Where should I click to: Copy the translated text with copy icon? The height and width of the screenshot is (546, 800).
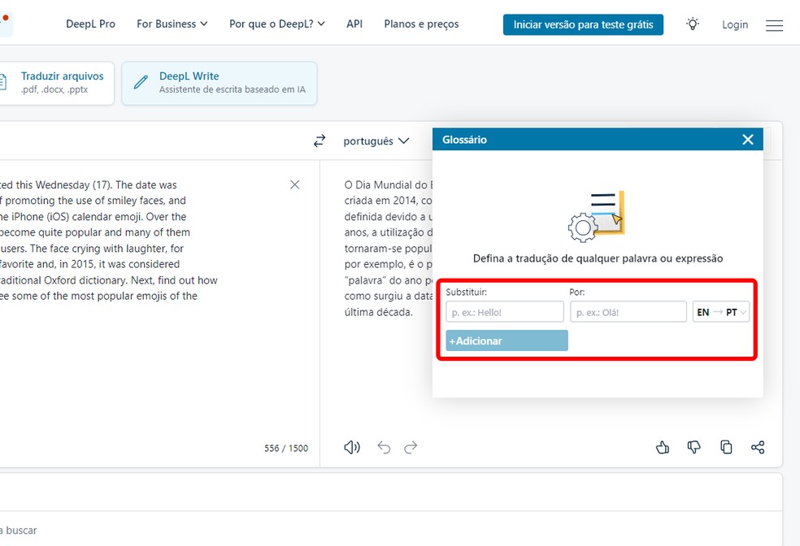[x=726, y=447]
